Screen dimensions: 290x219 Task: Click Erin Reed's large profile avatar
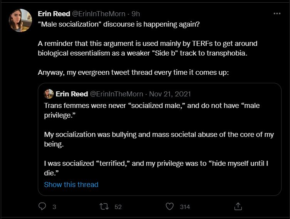coord(20,20)
